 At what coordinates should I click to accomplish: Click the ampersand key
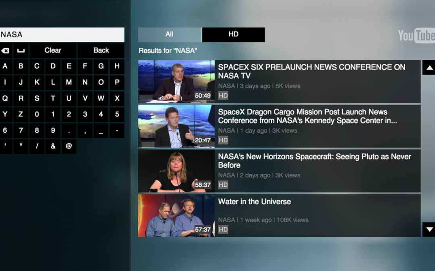[x=53, y=146]
